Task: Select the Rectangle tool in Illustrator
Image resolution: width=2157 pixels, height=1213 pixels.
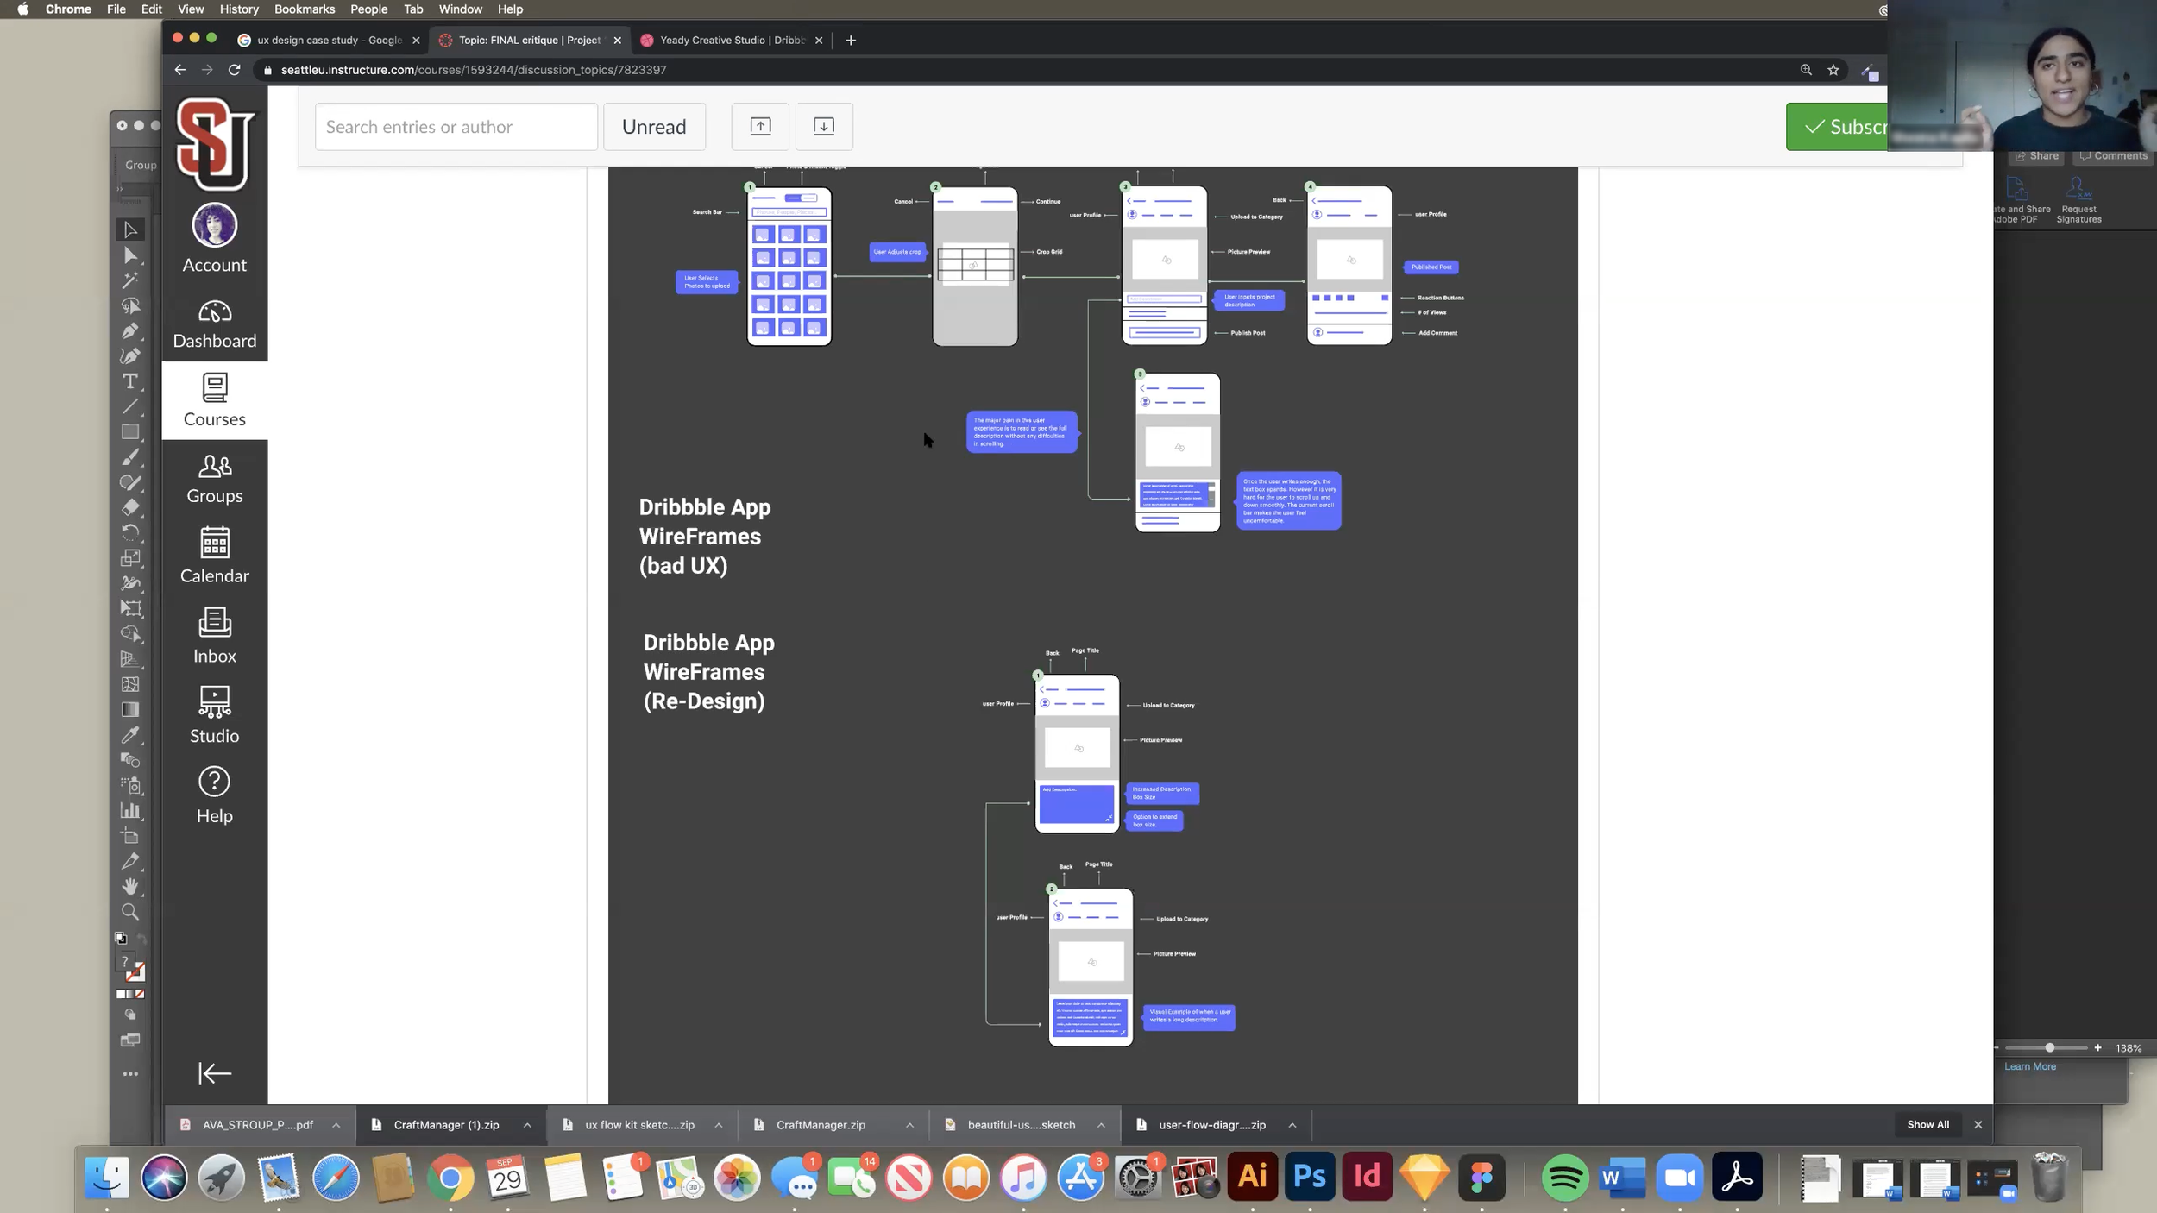Action: tap(130, 431)
